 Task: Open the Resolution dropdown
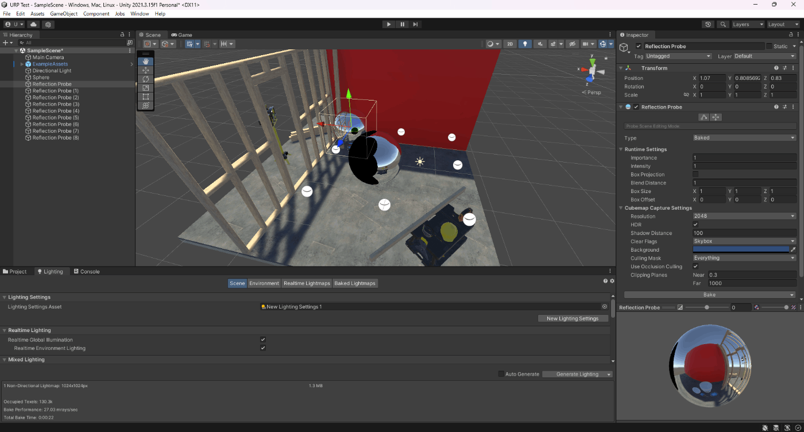[744, 217]
